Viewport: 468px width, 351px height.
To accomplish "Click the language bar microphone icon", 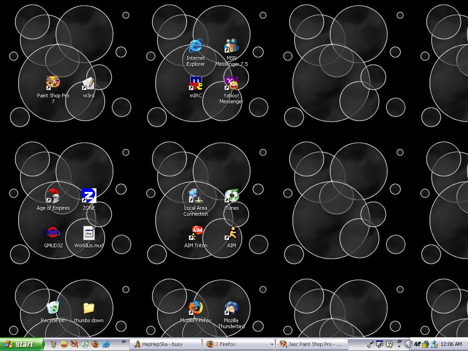I will click(370, 344).
